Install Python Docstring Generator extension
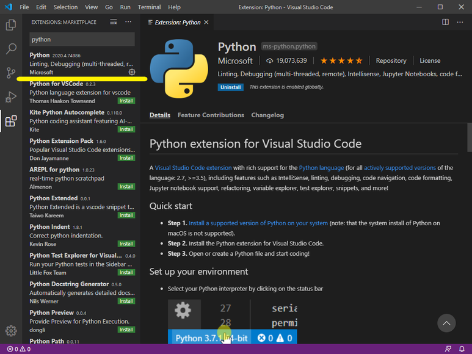Viewport: 472px width, 354px height. coord(126,301)
